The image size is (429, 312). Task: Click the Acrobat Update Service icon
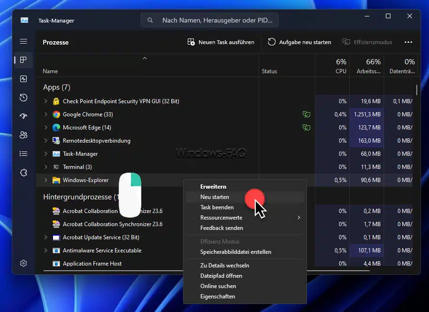(56, 237)
